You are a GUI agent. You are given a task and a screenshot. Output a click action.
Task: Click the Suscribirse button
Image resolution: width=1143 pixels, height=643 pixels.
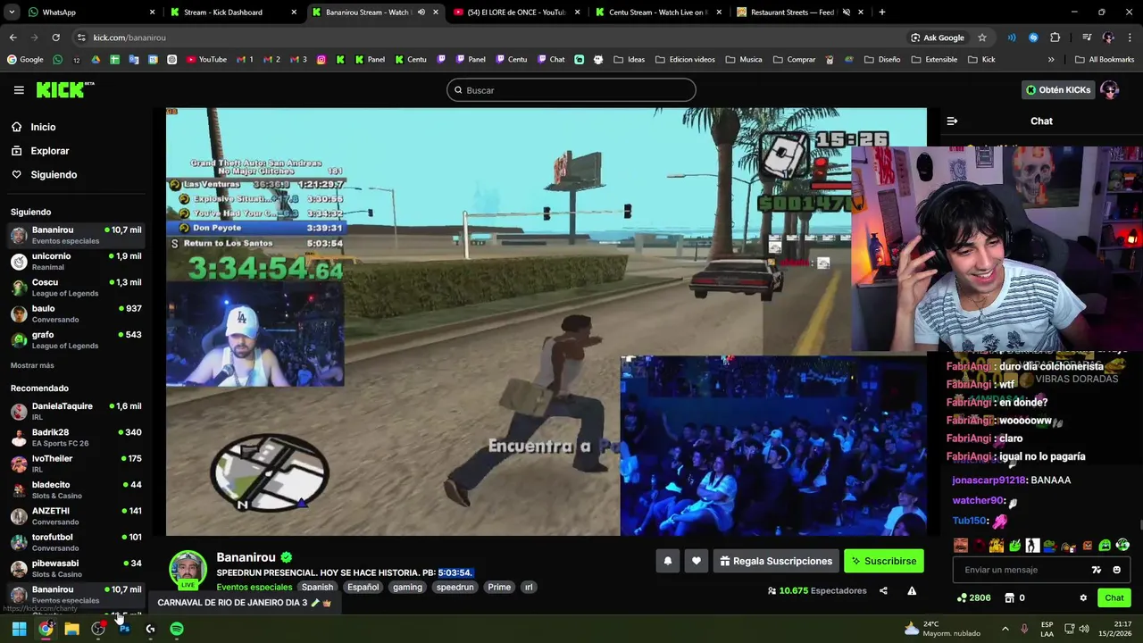[883, 561]
